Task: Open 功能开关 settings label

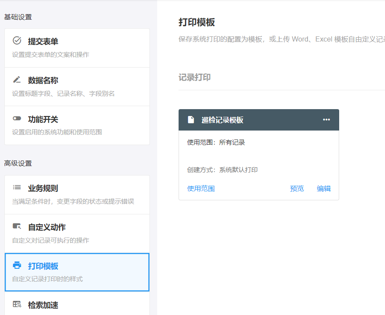Action: (43, 119)
